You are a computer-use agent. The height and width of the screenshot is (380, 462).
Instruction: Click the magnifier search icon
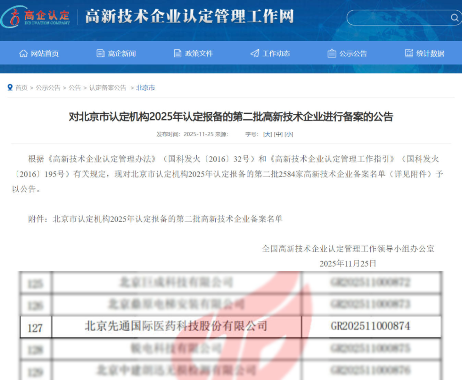(454, 18)
